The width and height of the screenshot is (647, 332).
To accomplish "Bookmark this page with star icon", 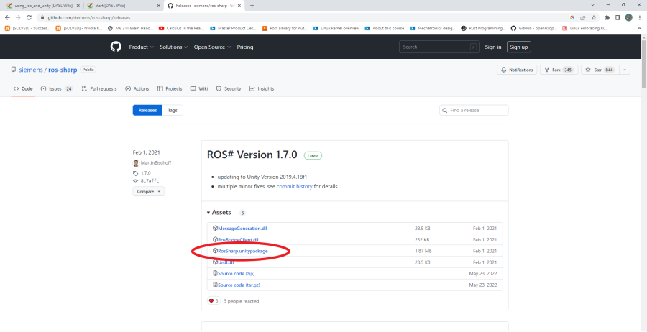I will tap(594, 18).
